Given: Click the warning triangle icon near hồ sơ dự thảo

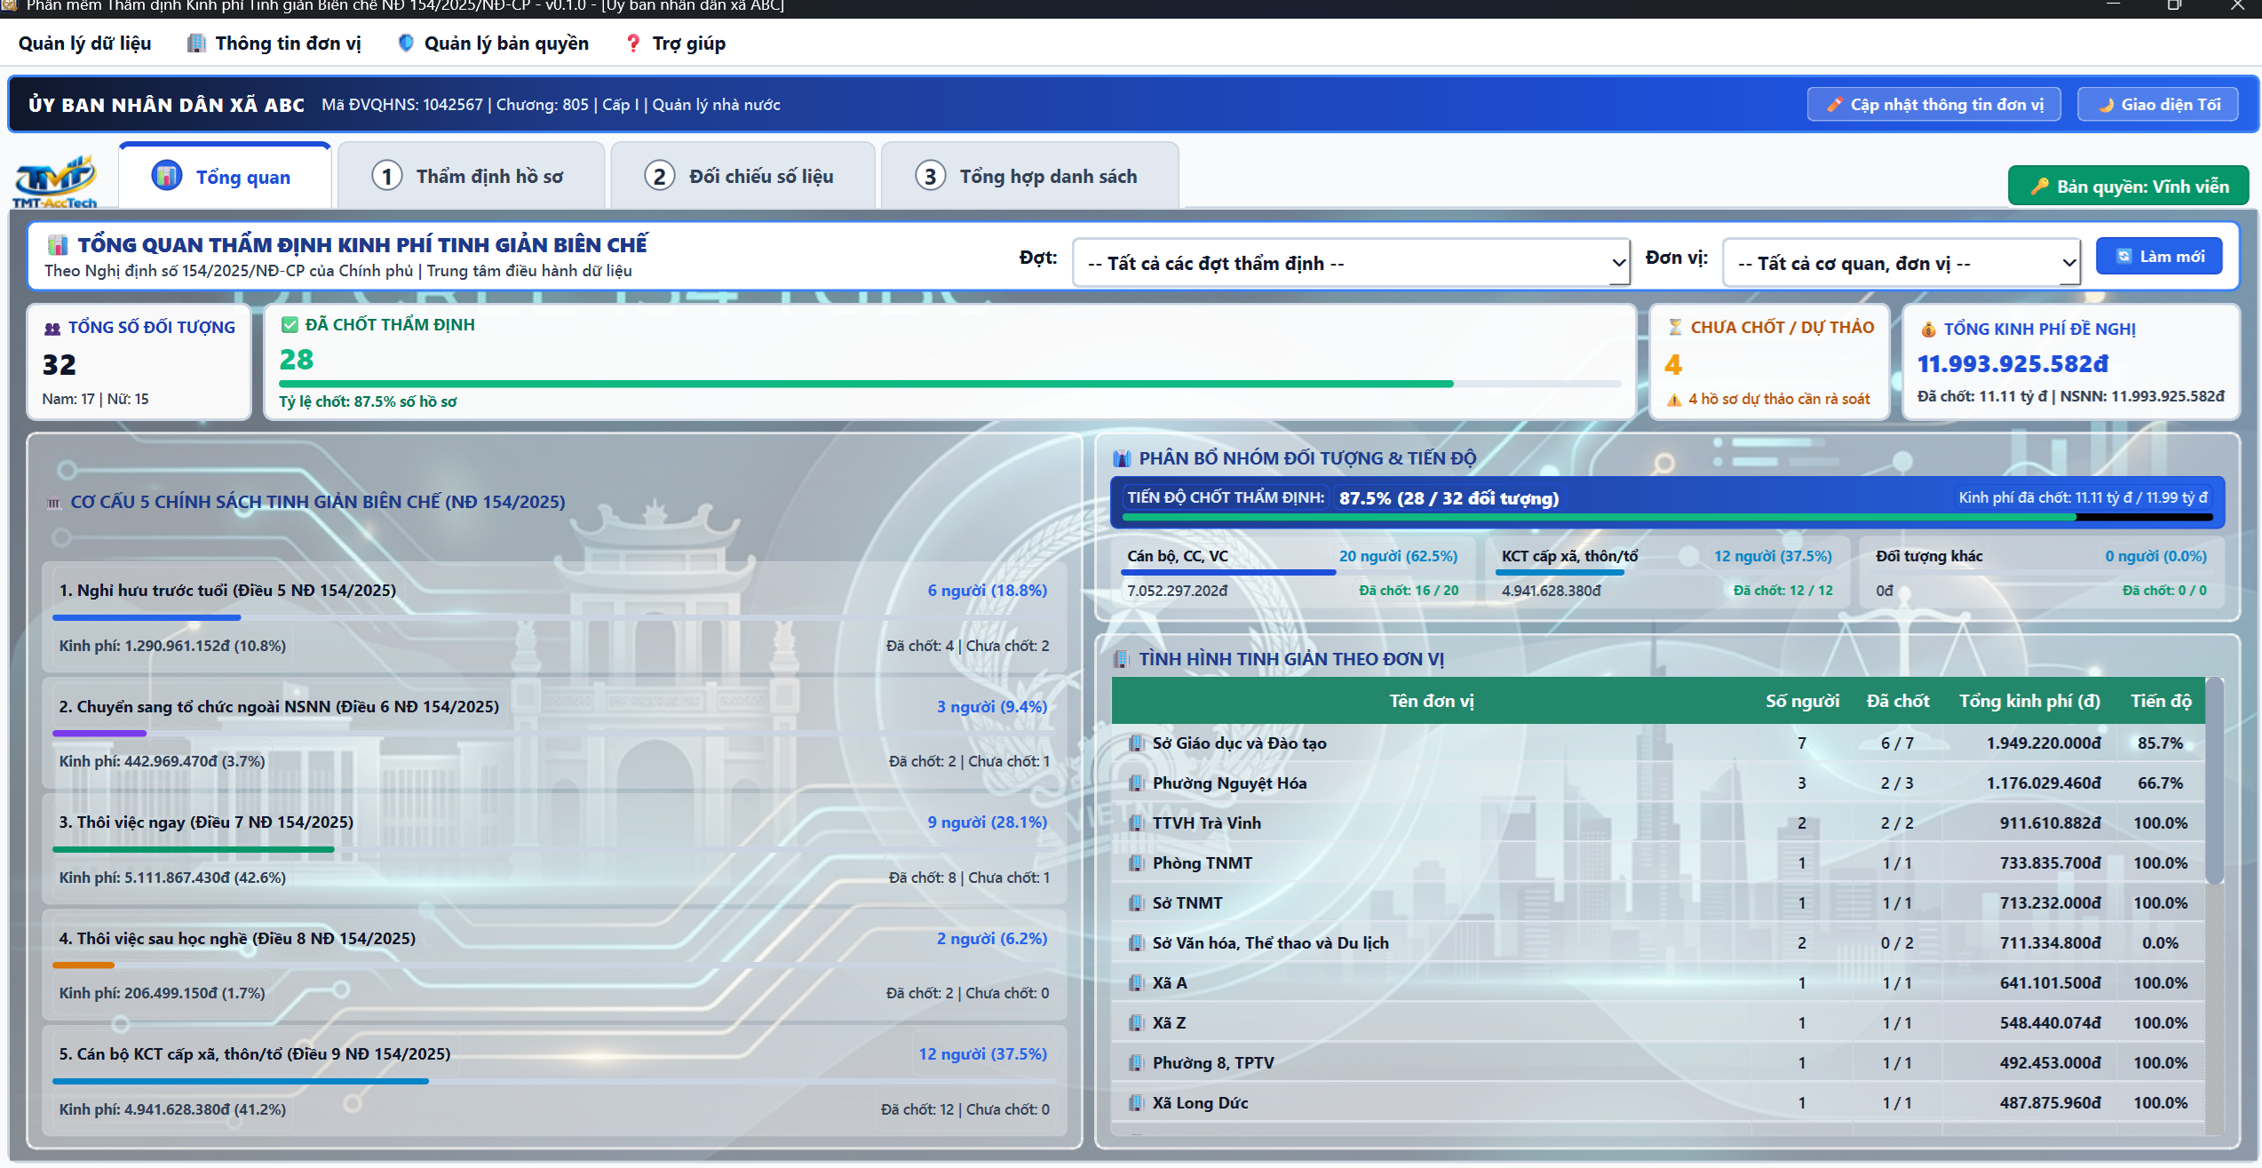Looking at the screenshot, I should (x=1674, y=400).
